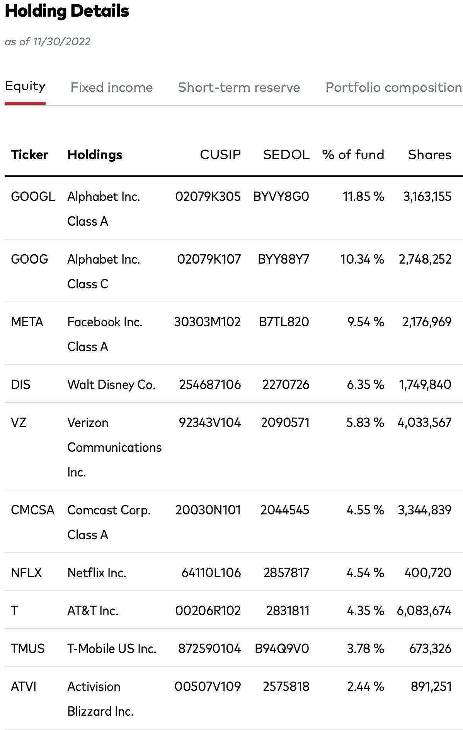Click the CUSIP column header
463x730 pixels.
click(x=220, y=154)
